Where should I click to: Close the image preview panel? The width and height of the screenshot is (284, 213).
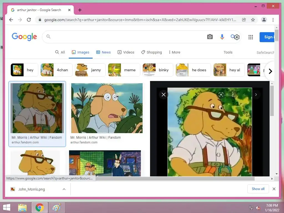click(x=164, y=95)
